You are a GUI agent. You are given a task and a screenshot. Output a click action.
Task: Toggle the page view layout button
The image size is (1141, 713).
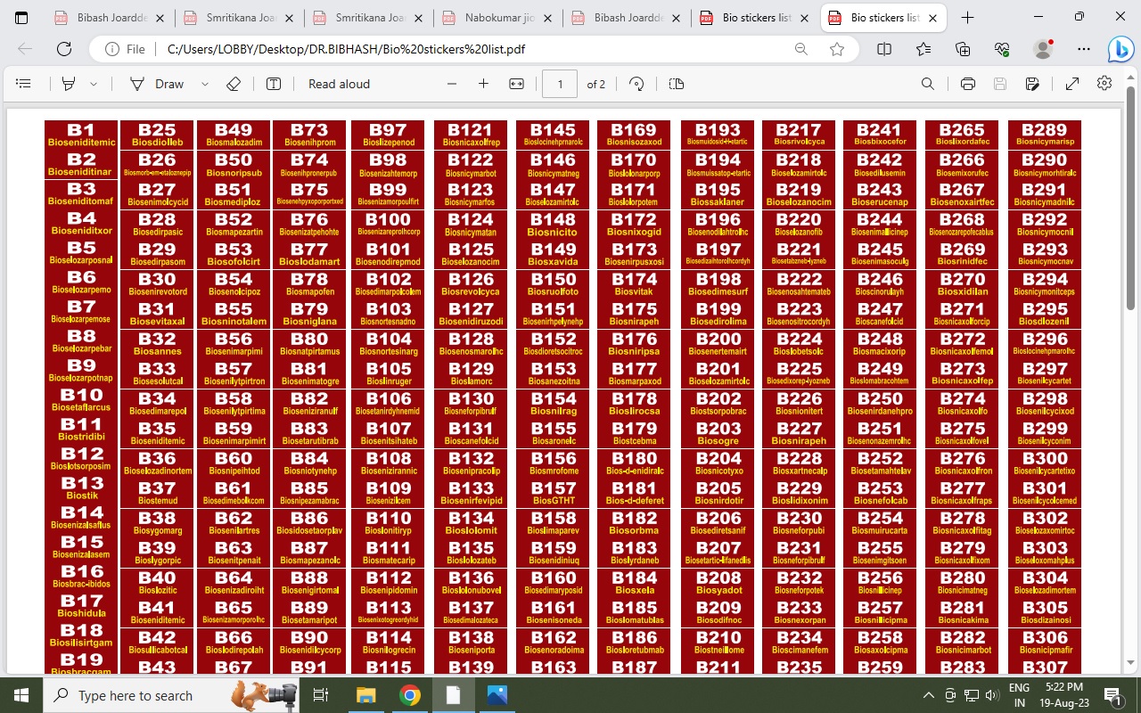[x=677, y=84]
